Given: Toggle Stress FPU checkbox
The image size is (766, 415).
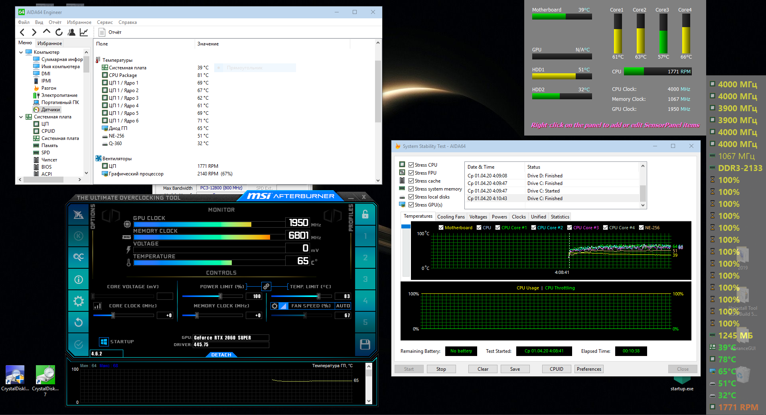Looking at the screenshot, I should pos(411,173).
